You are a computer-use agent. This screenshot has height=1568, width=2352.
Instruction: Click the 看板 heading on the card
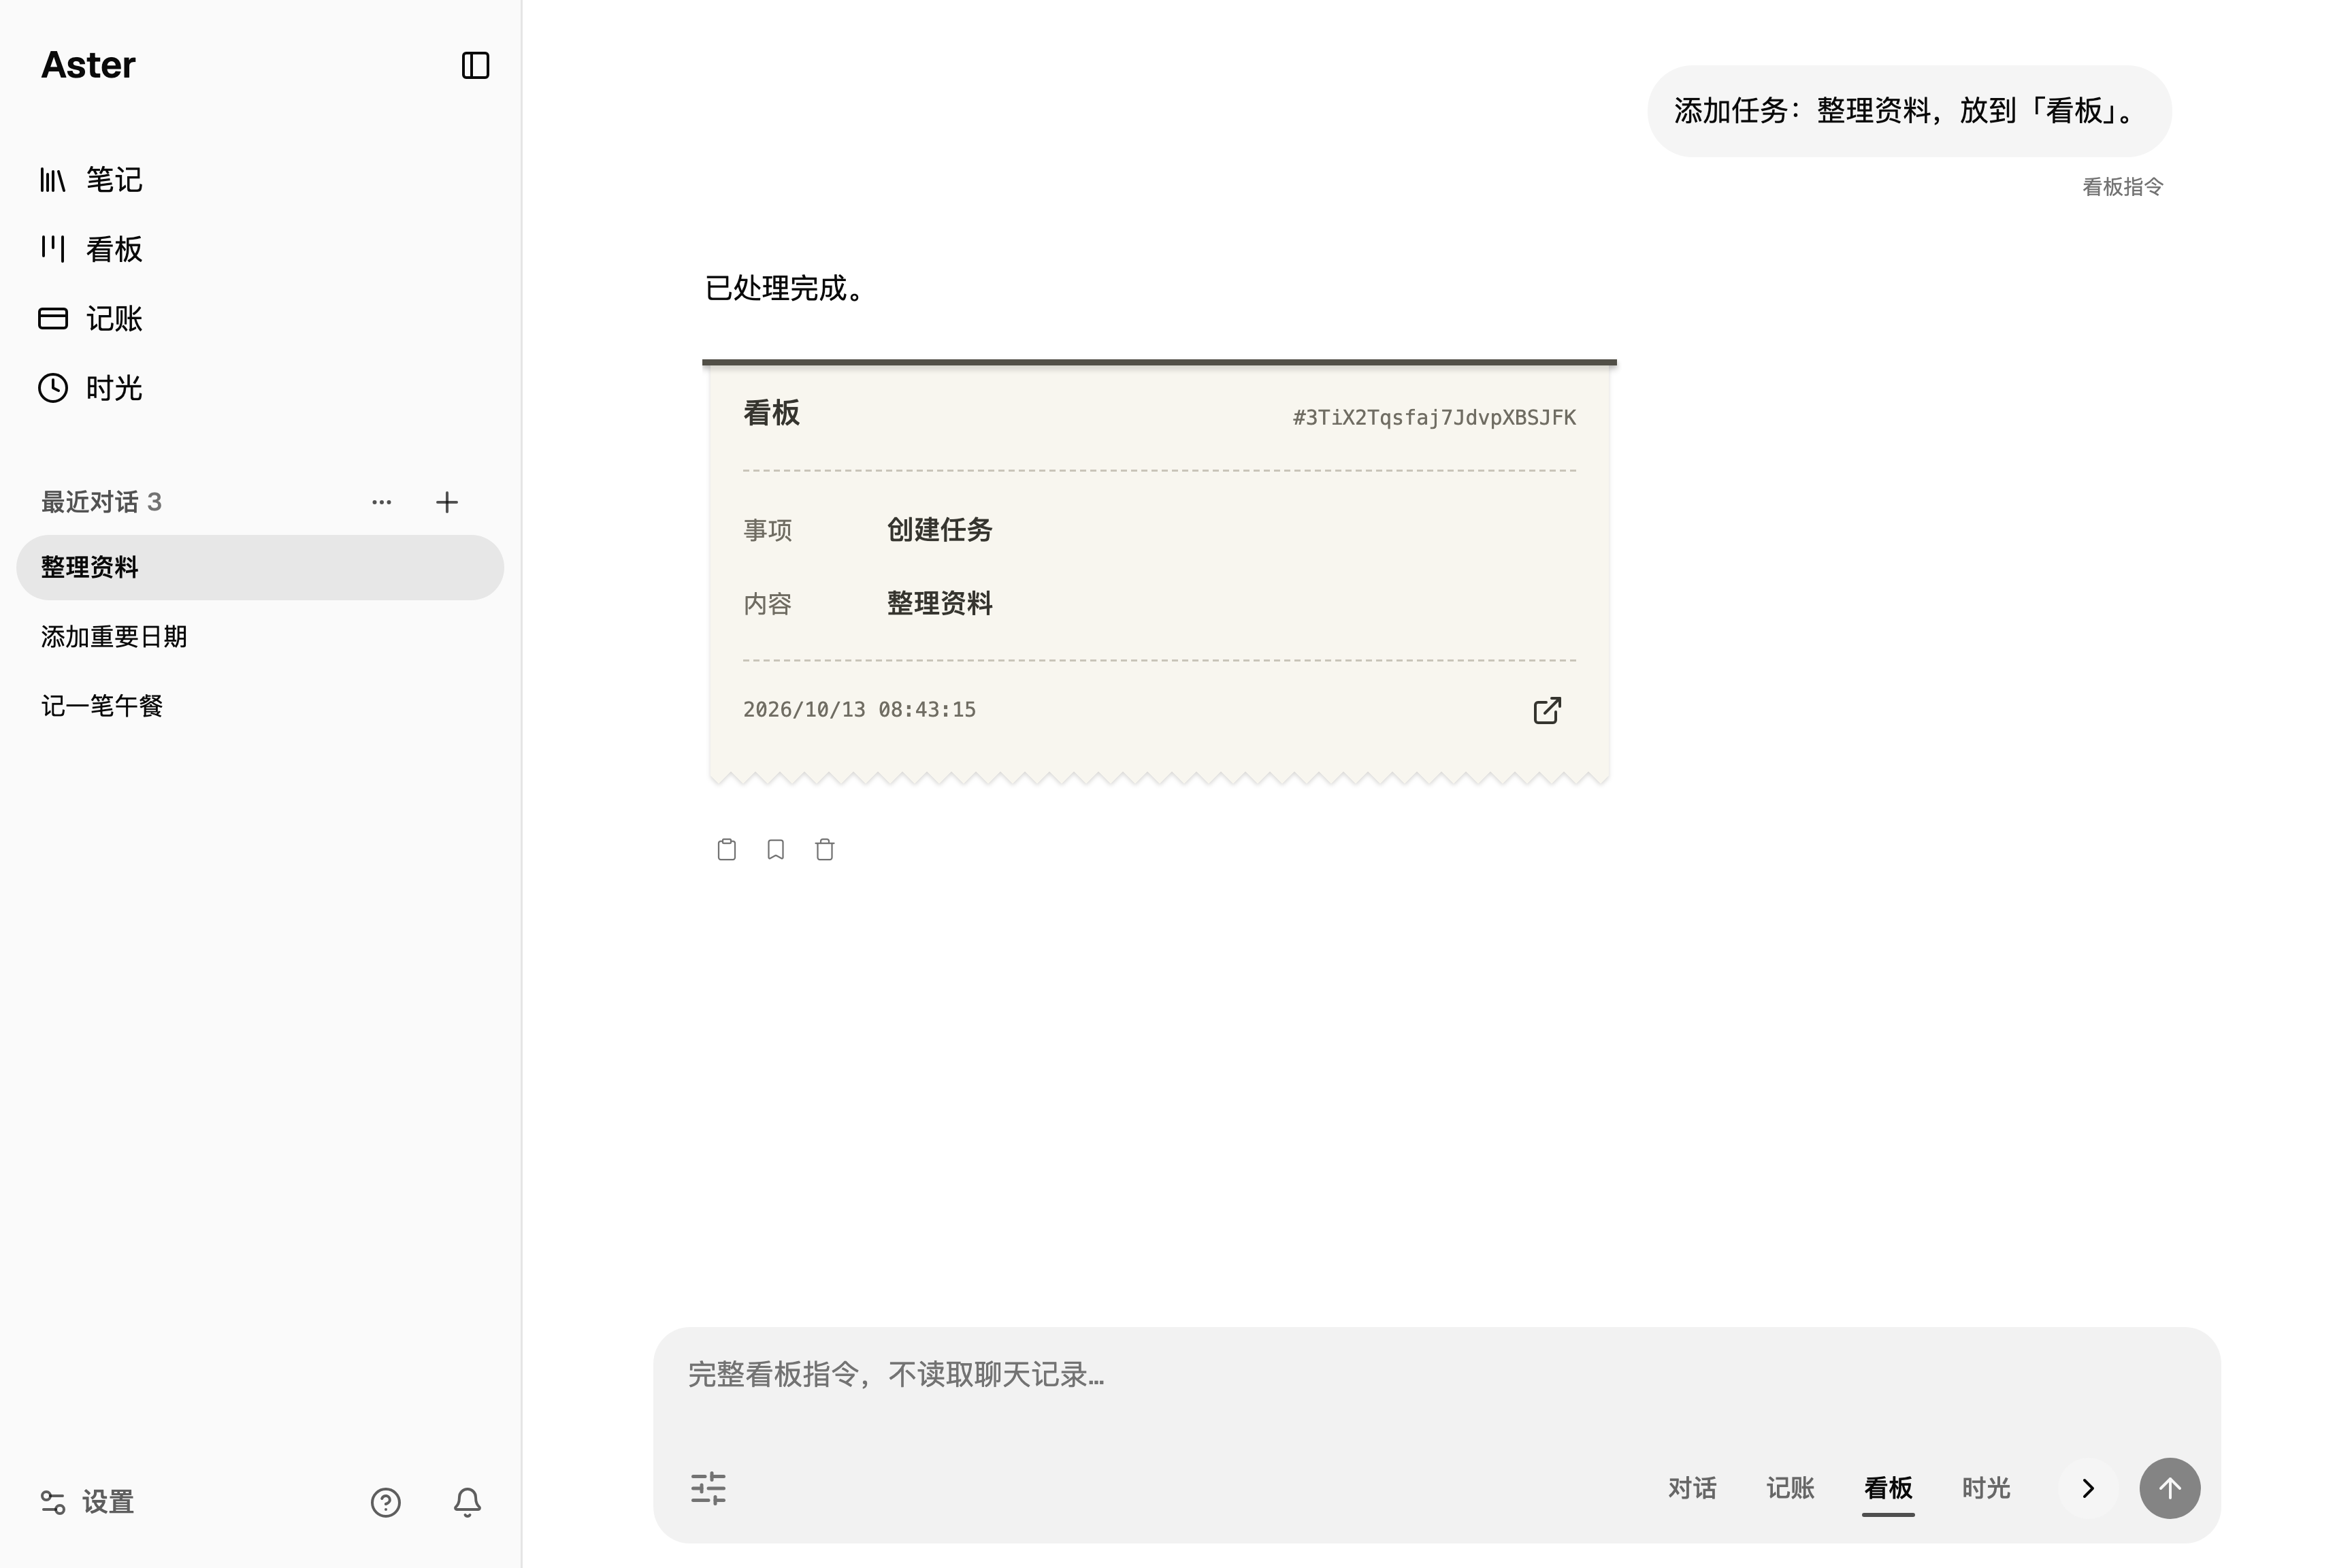coord(771,413)
